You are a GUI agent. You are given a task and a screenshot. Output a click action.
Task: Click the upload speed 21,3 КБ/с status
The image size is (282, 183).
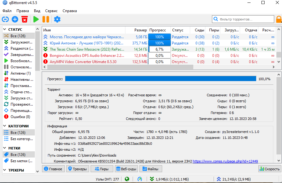click(234, 179)
